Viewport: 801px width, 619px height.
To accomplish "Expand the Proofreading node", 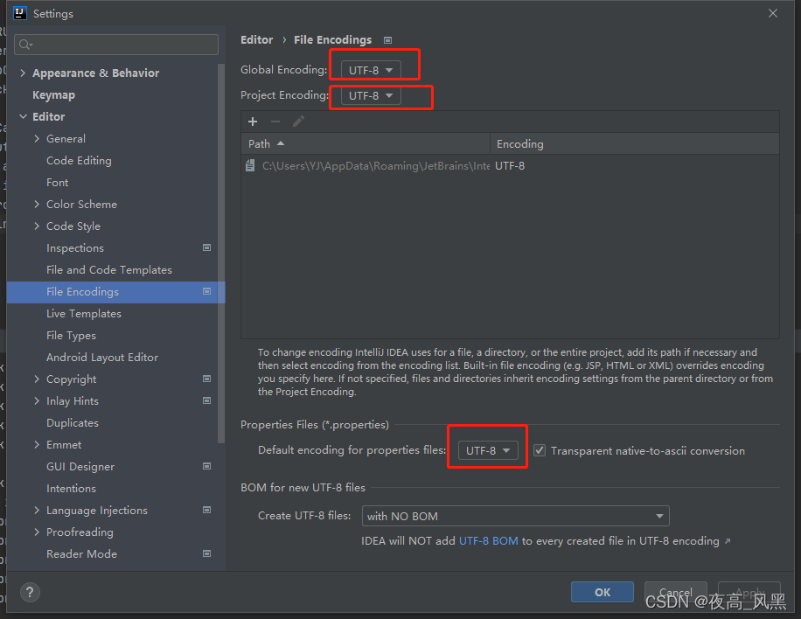I will [x=37, y=532].
